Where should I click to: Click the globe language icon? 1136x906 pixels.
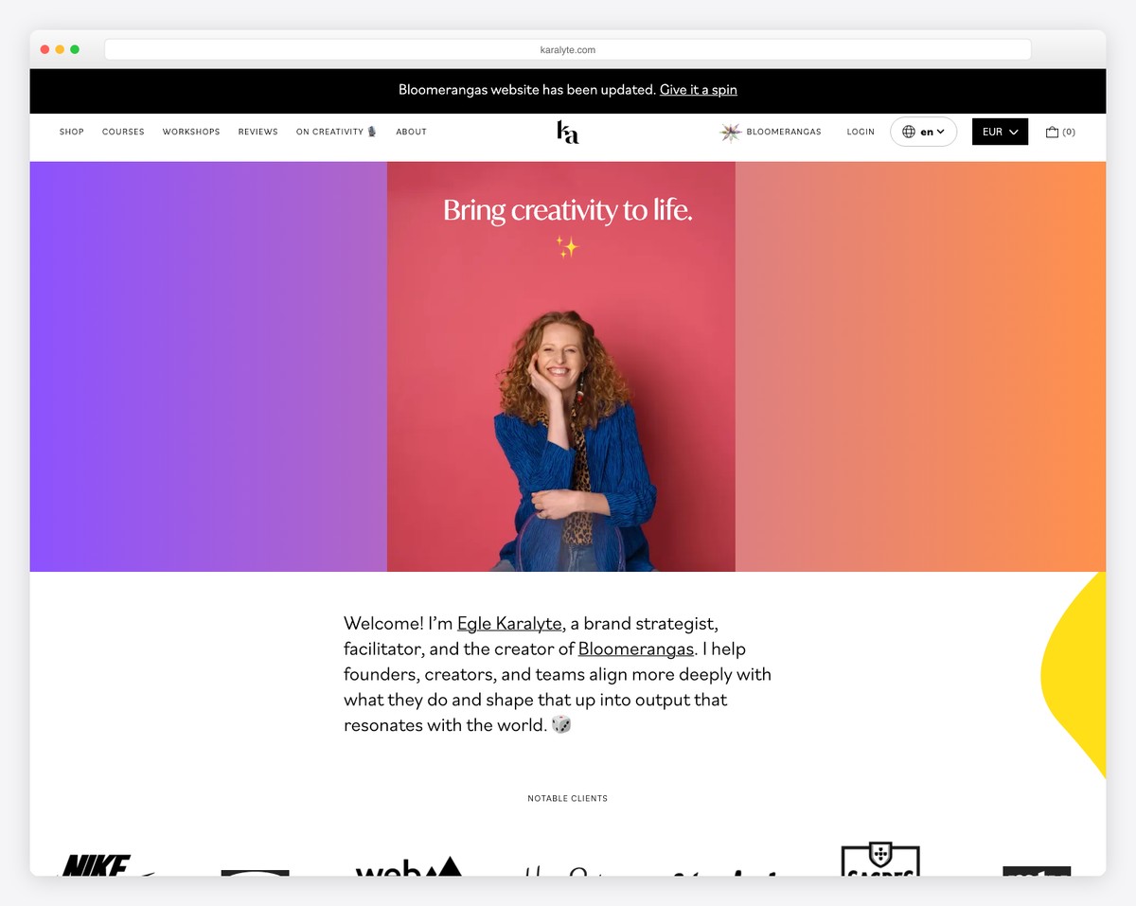pos(907,132)
